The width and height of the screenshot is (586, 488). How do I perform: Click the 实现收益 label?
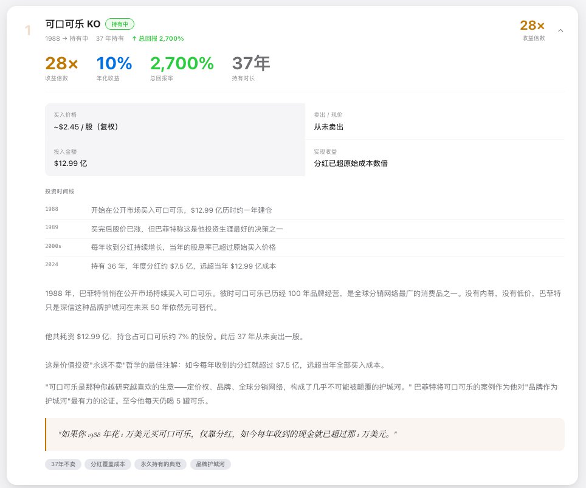(325, 152)
